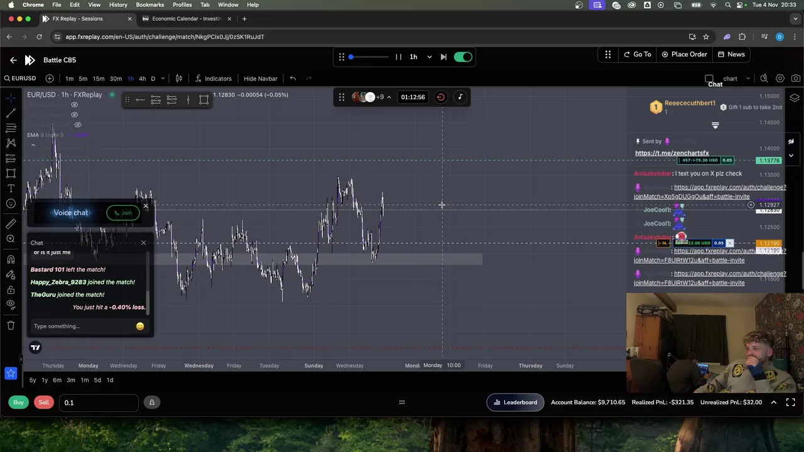Click the blue favorites star button
804x452 pixels.
click(x=11, y=374)
